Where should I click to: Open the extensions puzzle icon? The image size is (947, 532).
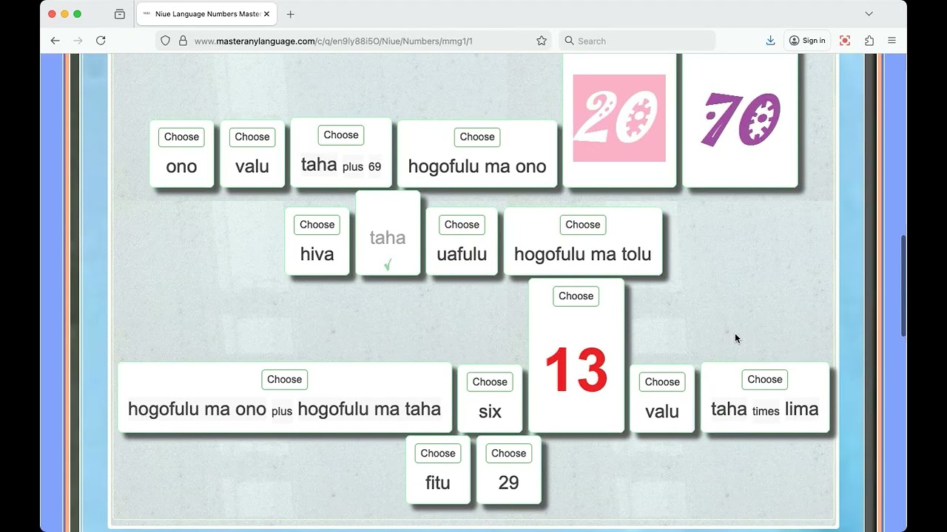pyautogui.click(x=869, y=41)
